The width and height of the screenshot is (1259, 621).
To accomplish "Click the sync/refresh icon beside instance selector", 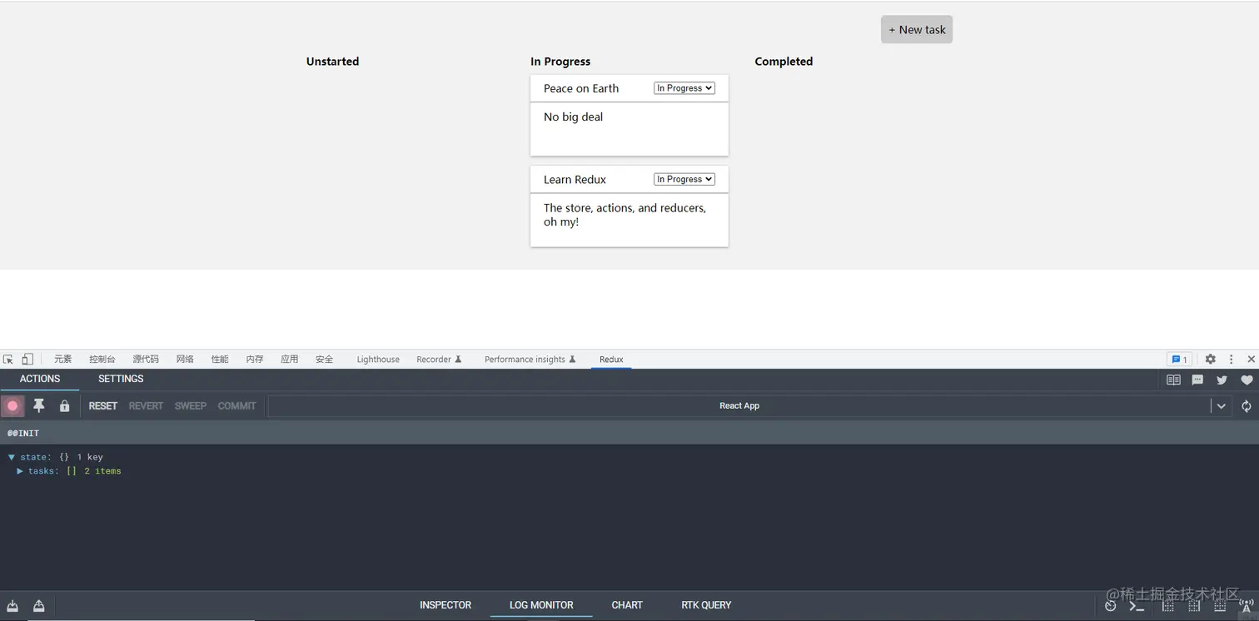I will tap(1247, 406).
